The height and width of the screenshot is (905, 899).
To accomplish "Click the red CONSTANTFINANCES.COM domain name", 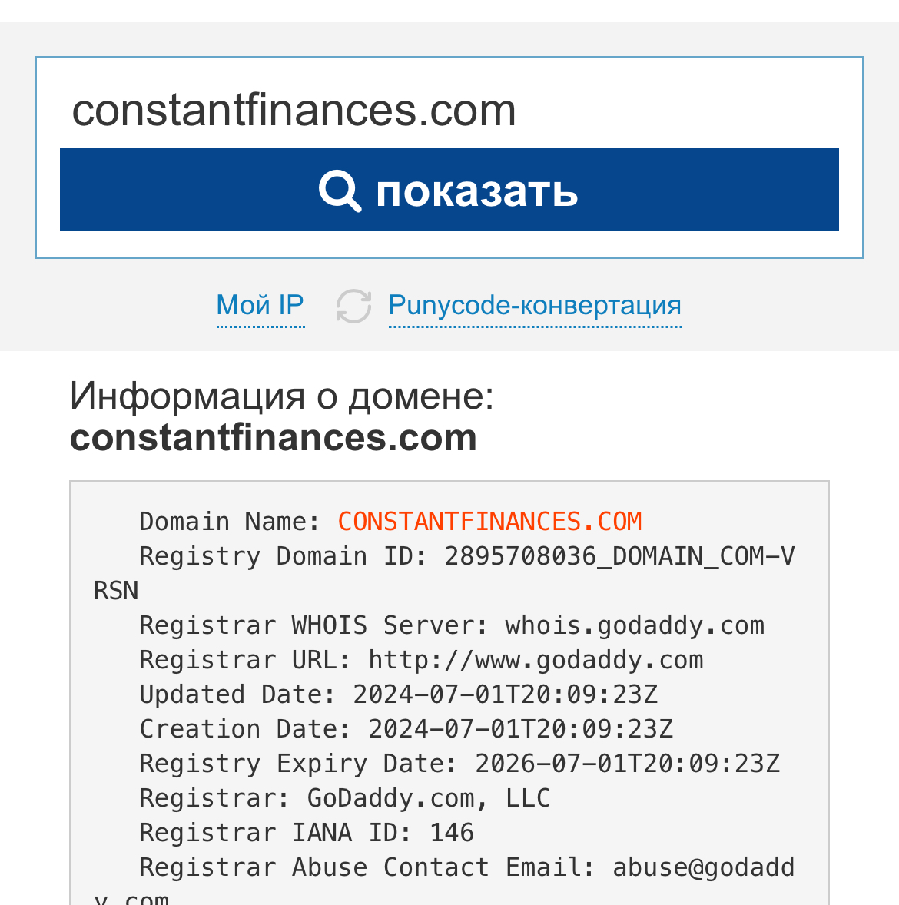I will click(x=489, y=522).
